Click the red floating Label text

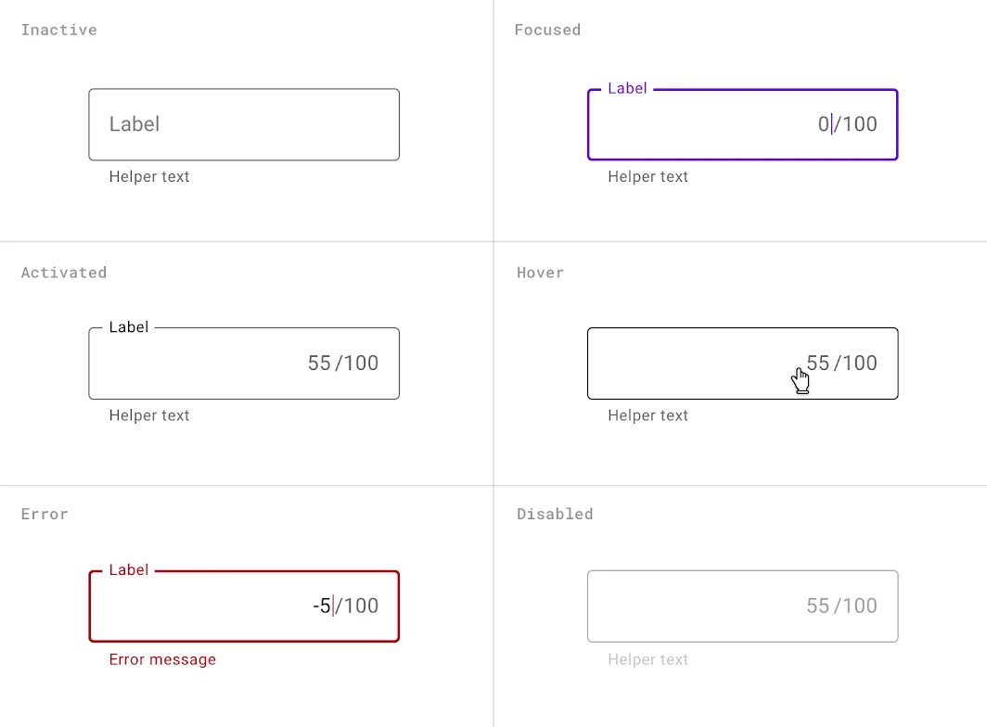click(x=129, y=570)
